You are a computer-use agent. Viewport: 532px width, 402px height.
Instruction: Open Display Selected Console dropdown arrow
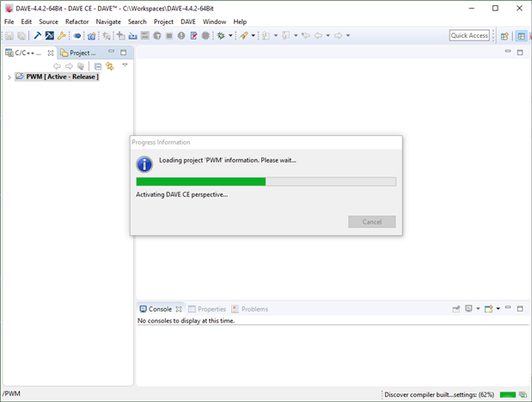click(478, 308)
